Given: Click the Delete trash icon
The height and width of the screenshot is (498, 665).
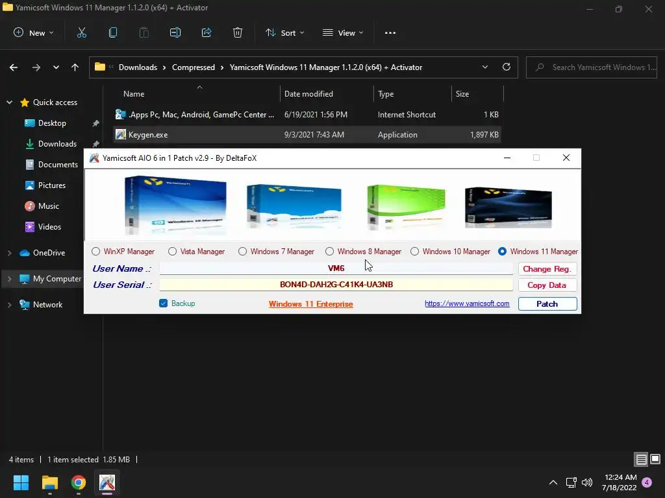Looking at the screenshot, I should click(238, 32).
